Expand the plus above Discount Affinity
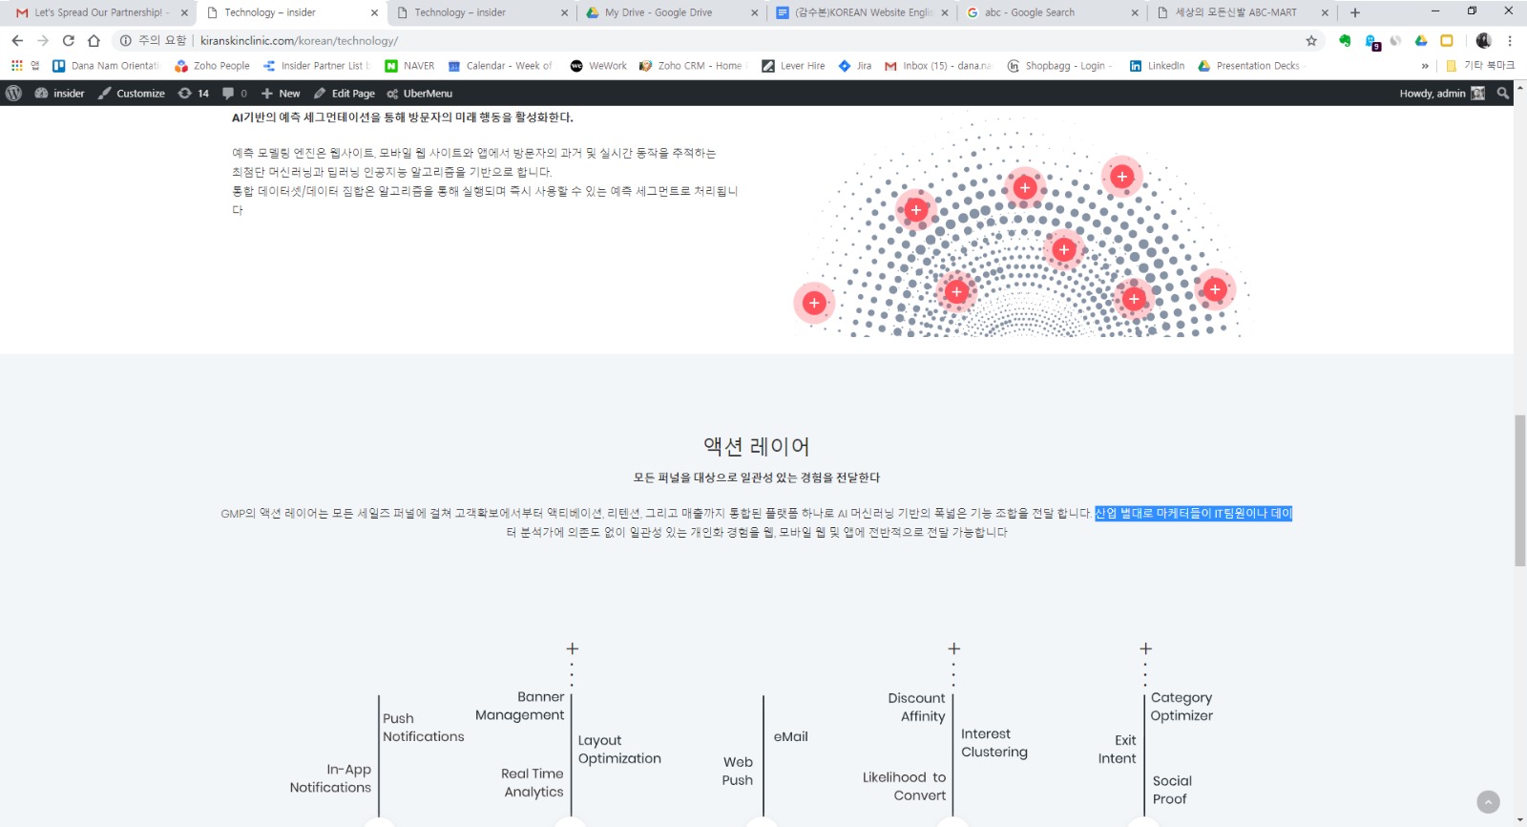1527x827 pixels. [x=953, y=649]
